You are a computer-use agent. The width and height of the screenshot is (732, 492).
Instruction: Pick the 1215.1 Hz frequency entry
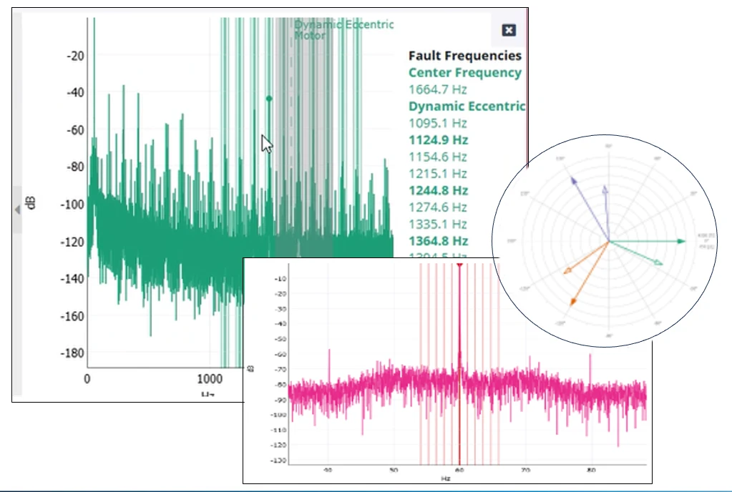pyautogui.click(x=437, y=174)
